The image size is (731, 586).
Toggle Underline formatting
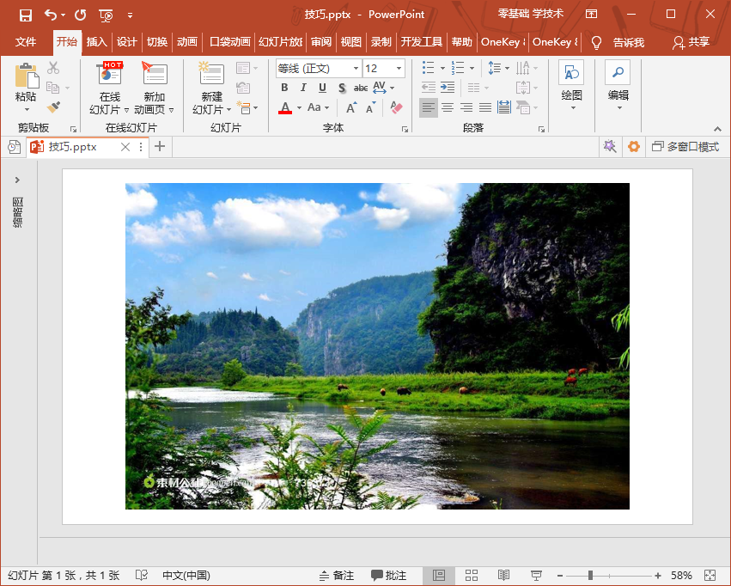point(323,88)
